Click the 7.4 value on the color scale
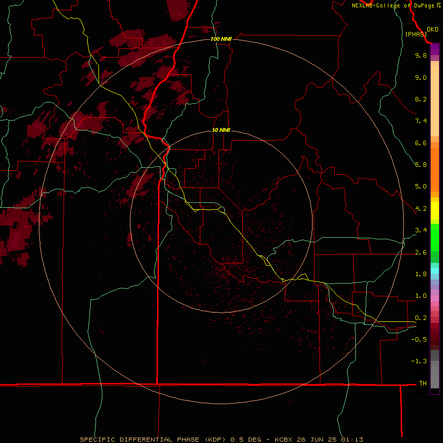This screenshot has width=443, height=443. click(x=421, y=121)
